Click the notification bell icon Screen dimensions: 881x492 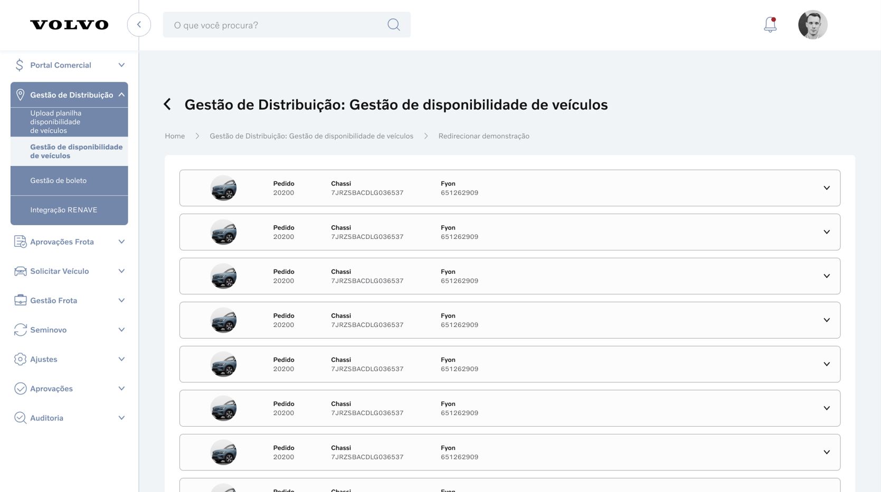(770, 25)
